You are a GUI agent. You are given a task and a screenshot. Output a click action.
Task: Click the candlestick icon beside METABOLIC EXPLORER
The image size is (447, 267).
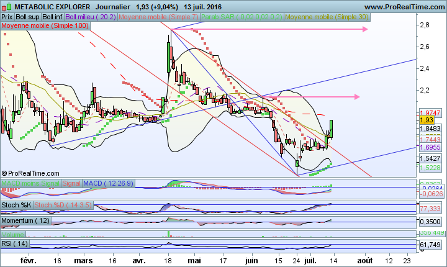coord(7,7)
